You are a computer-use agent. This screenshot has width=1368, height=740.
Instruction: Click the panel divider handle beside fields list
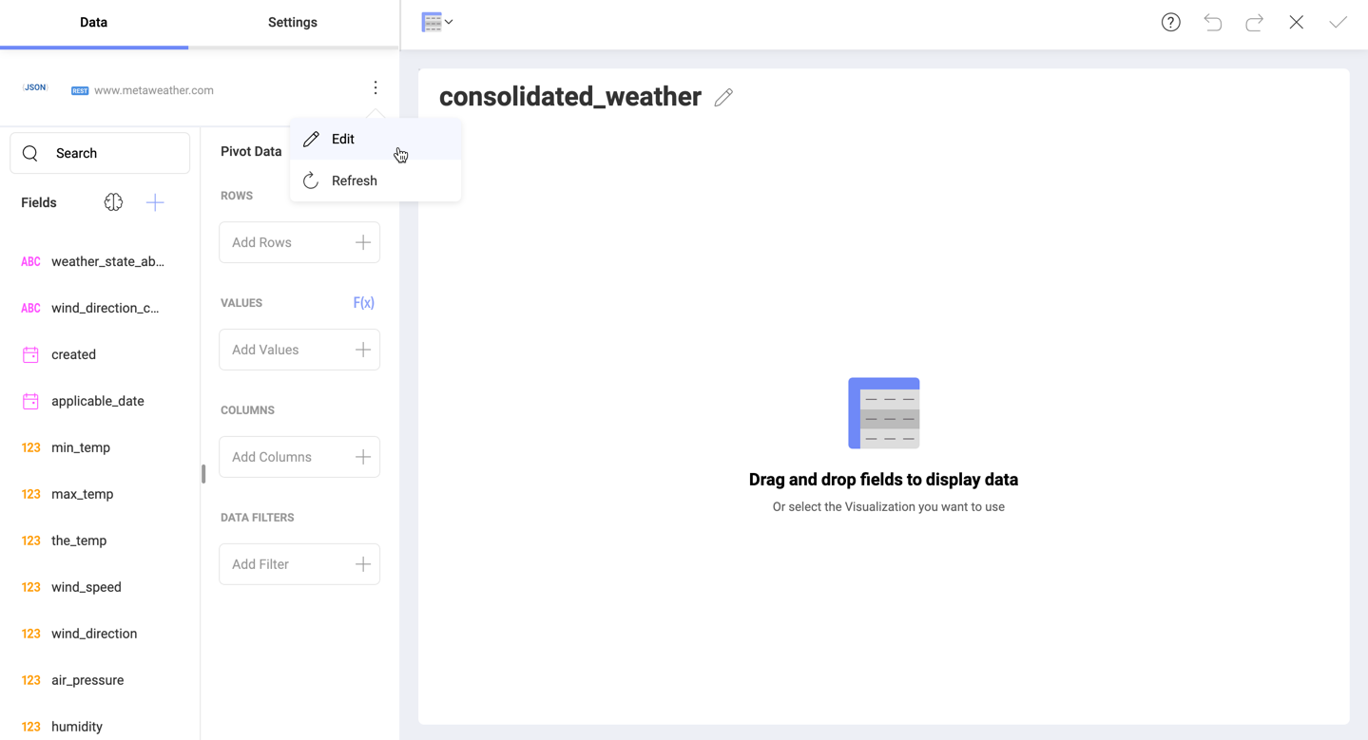[203, 474]
